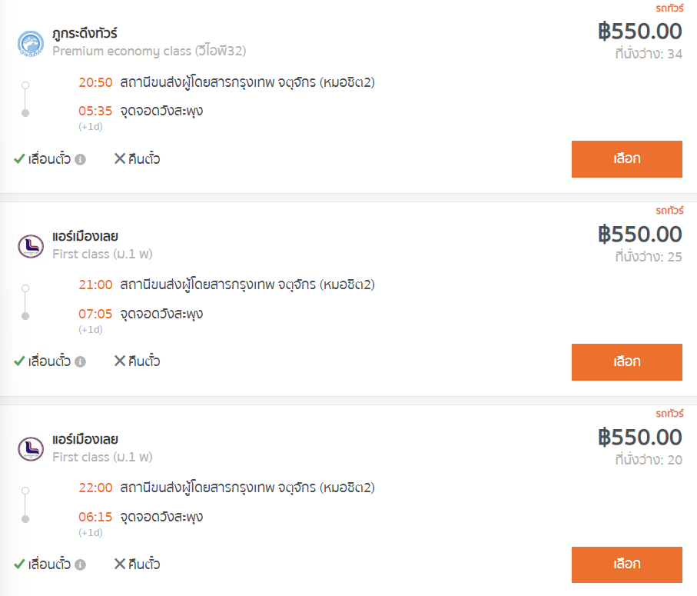Select the 20:50 ภูกระดึงทัวร์ trip with เลือก

tap(627, 159)
